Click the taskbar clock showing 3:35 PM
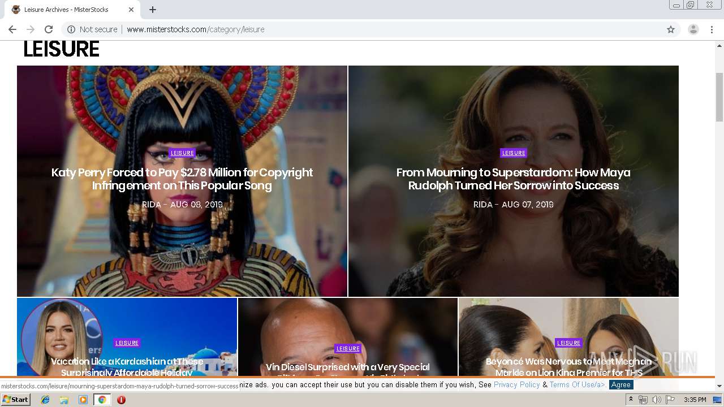Screen dimensions: 724x407 click(695, 400)
